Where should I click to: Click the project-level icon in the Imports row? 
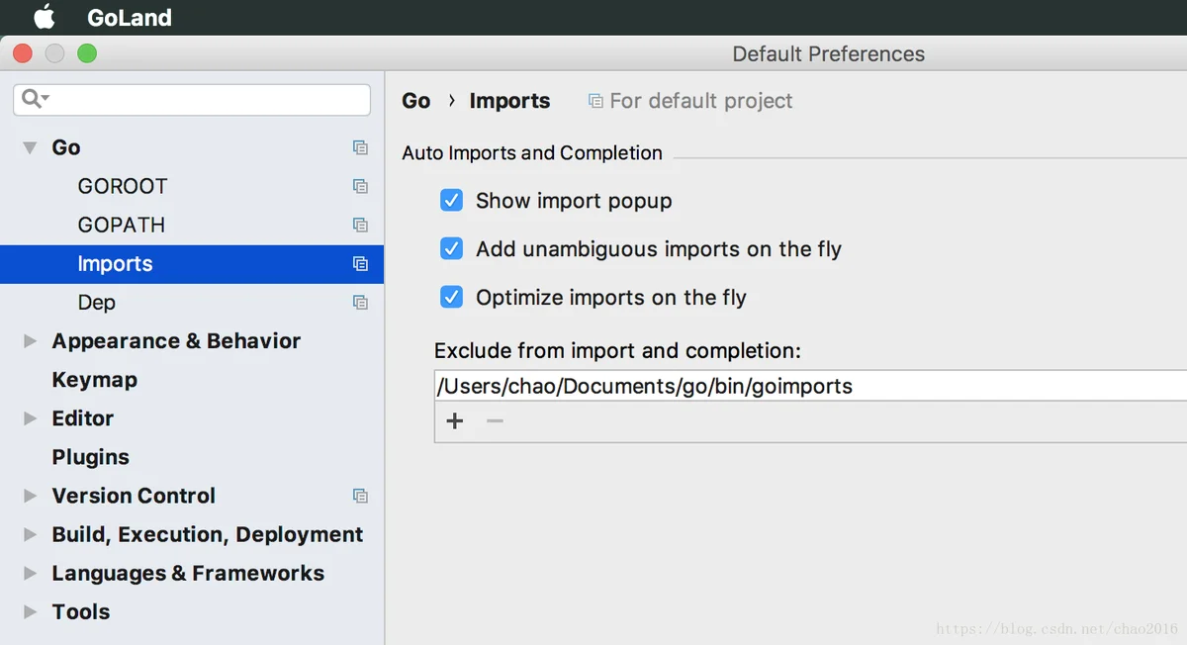360,264
